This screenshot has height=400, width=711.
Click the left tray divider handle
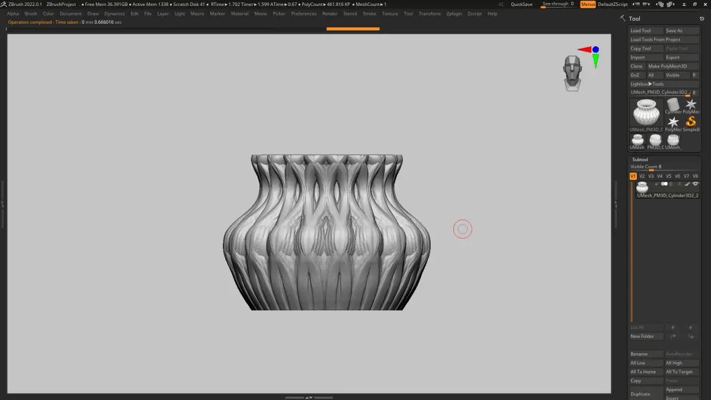tap(2, 203)
